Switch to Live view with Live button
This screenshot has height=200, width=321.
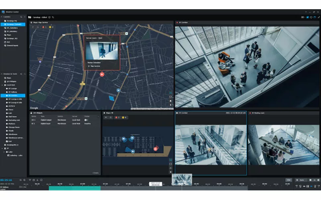click(x=288, y=180)
